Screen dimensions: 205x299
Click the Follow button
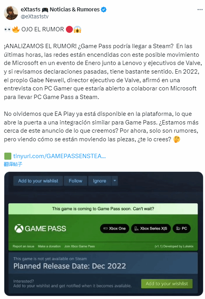tap(76, 181)
